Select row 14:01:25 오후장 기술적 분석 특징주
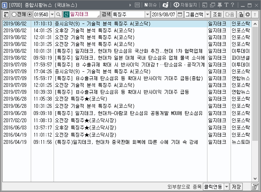 click(127, 31)
